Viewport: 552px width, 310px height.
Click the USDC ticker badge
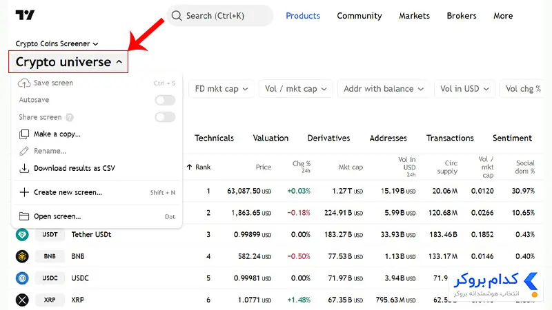[x=50, y=278]
